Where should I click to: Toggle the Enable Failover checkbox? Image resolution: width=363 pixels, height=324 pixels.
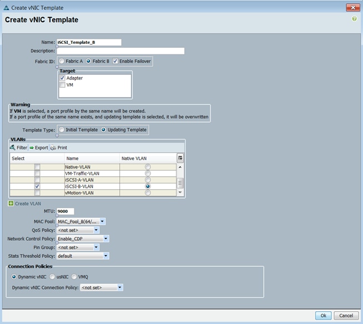coord(115,61)
